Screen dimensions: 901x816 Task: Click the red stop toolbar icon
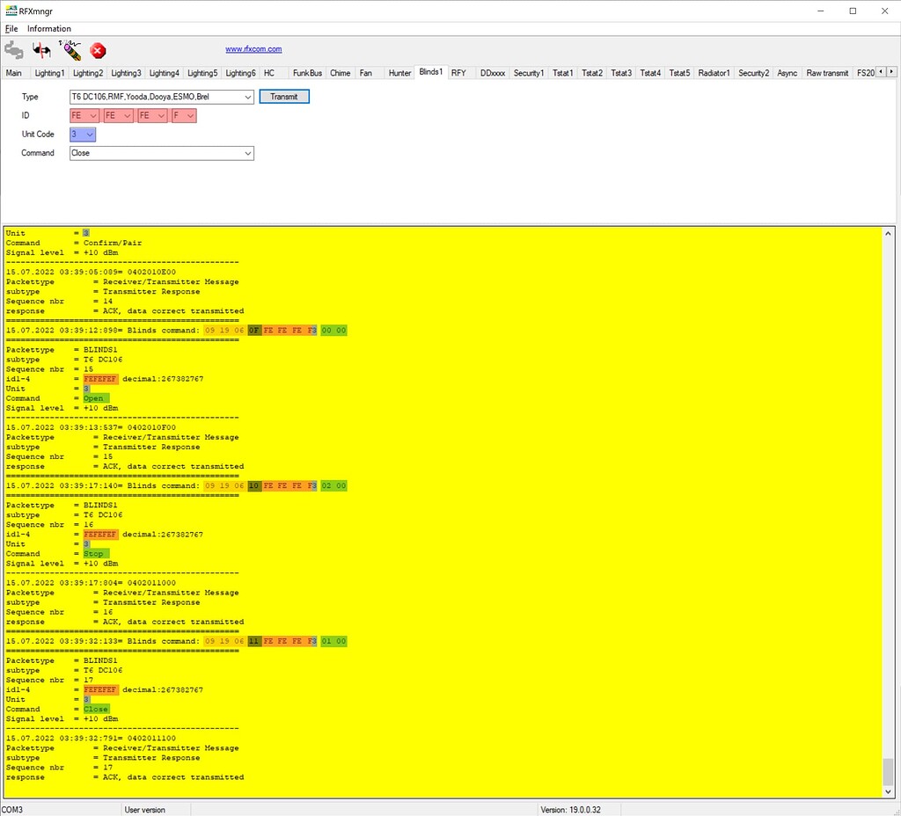[x=98, y=51]
